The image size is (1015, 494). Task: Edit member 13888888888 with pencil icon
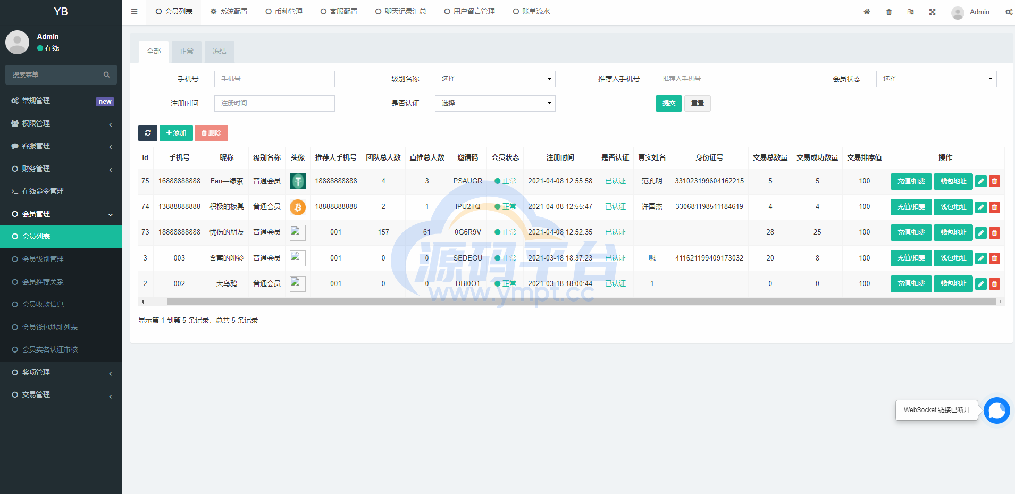(981, 207)
